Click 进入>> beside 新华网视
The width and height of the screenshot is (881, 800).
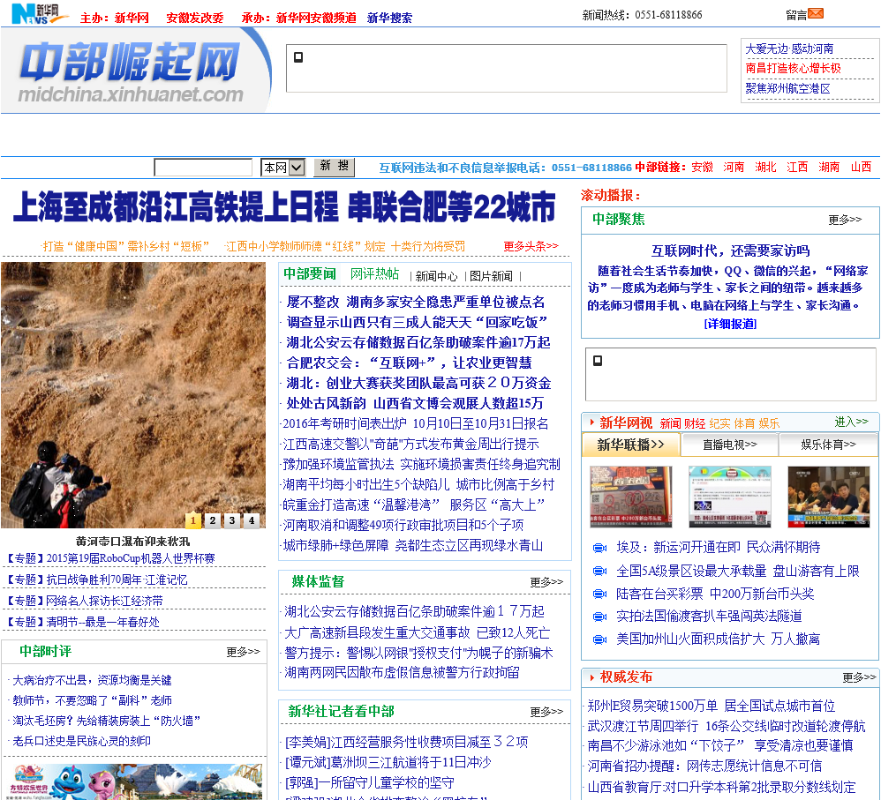click(851, 421)
